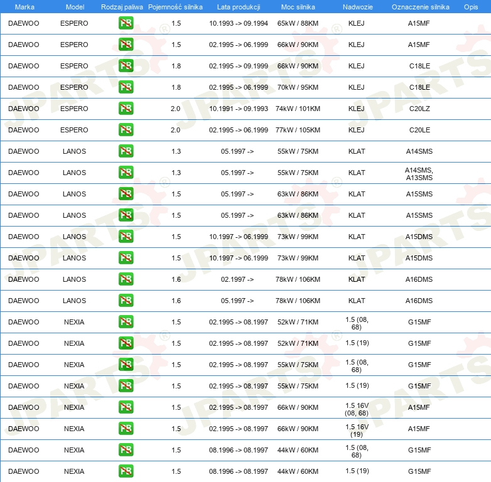Click fuel icon in LANOS 1.6 05.1997 row
Screen dimensions: 491x482
tap(126, 301)
